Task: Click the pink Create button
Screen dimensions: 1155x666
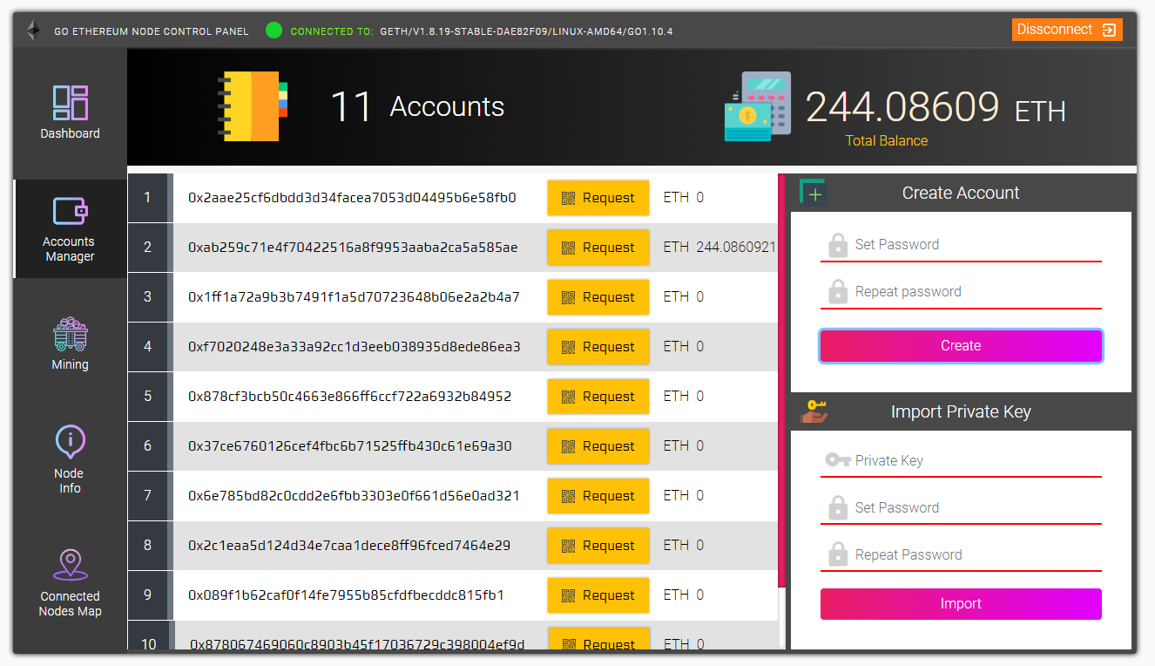Action: [961, 346]
